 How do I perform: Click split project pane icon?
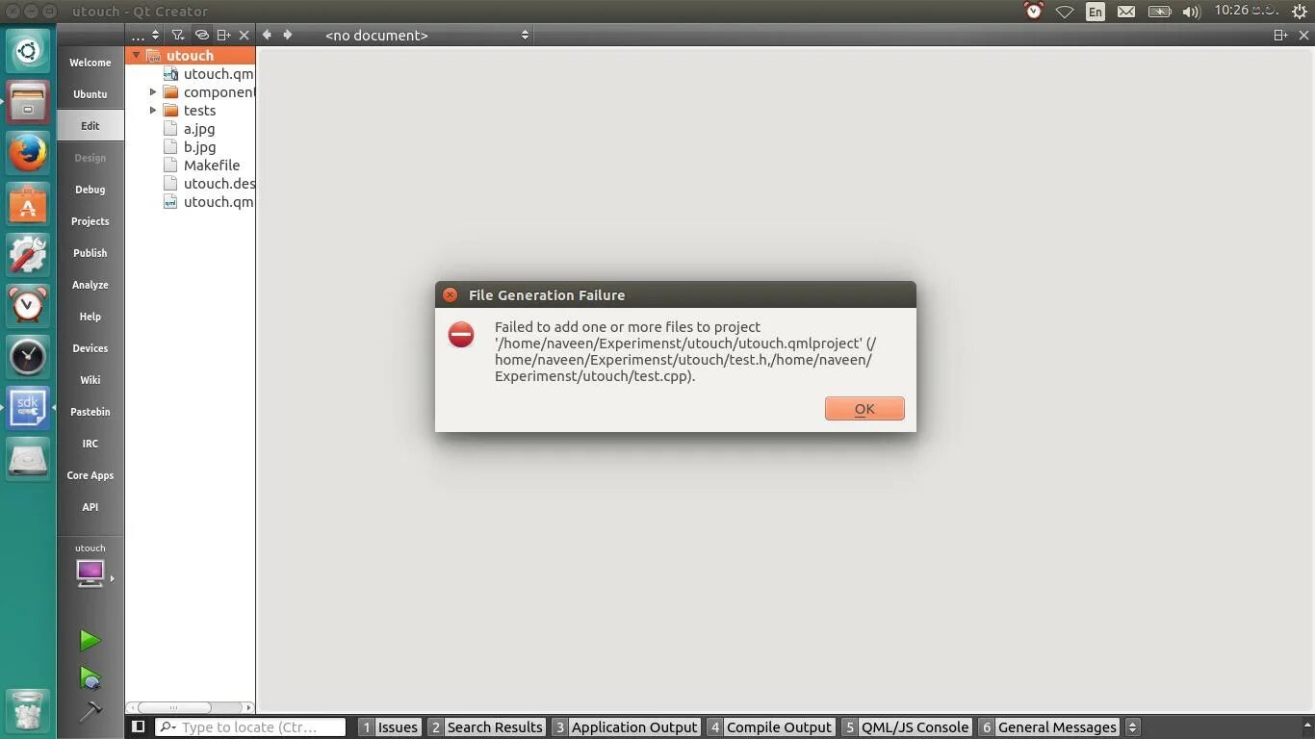[x=223, y=35]
